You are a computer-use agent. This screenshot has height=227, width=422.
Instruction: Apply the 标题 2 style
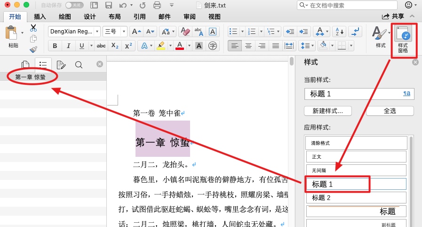click(x=356, y=198)
